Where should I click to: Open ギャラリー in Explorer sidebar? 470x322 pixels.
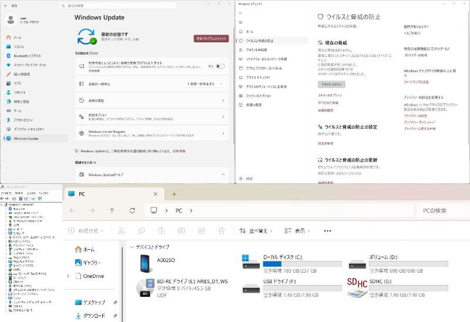click(89, 263)
